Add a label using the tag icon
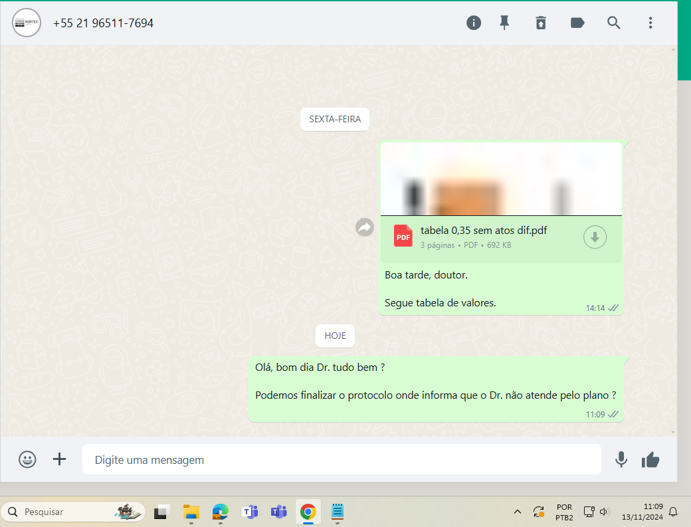This screenshot has height=527, width=691. tap(577, 23)
